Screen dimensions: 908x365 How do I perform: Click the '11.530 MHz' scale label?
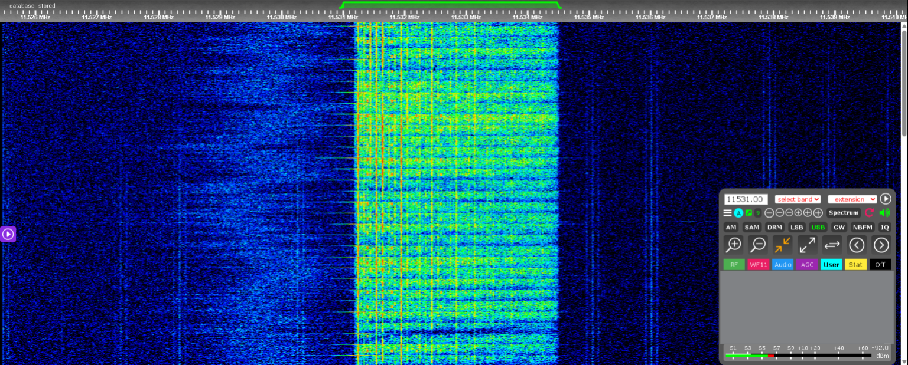(x=282, y=17)
